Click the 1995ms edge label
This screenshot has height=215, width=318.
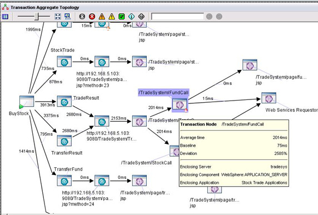[33, 29]
